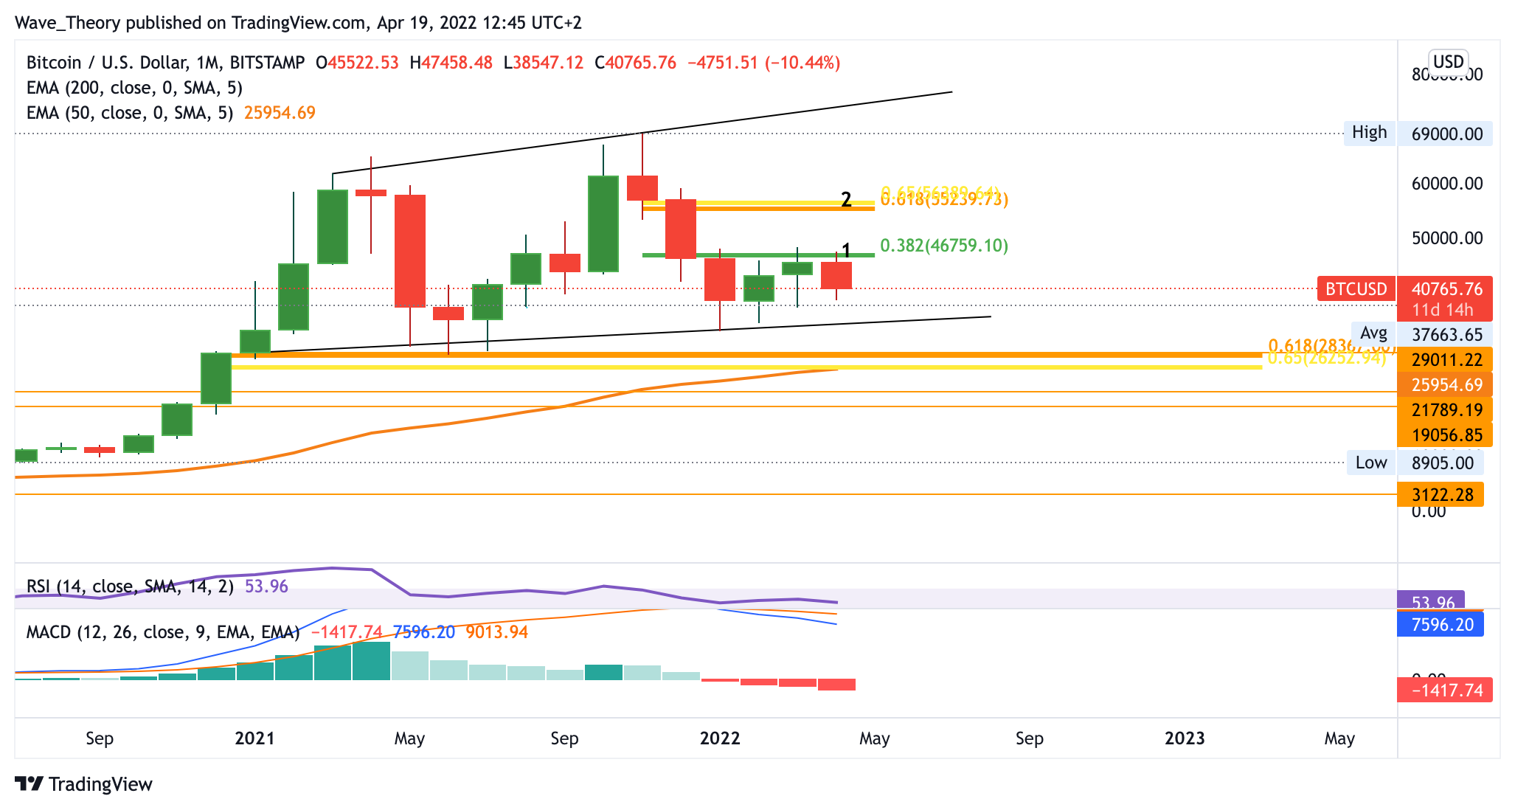
Task: Click the MACD indicator legend title
Action: (162, 632)
